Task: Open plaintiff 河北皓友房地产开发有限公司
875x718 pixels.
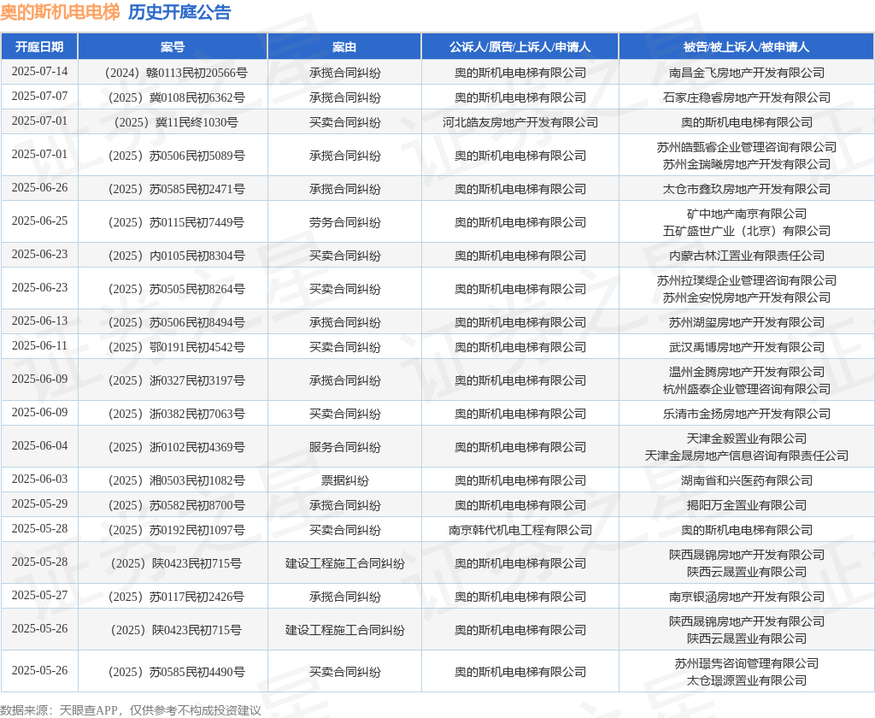Action: (520, 122)
